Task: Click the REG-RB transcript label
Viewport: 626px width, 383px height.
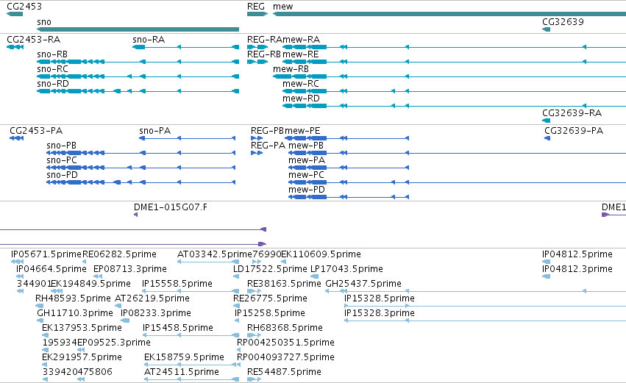Action: tap(264, 54)
